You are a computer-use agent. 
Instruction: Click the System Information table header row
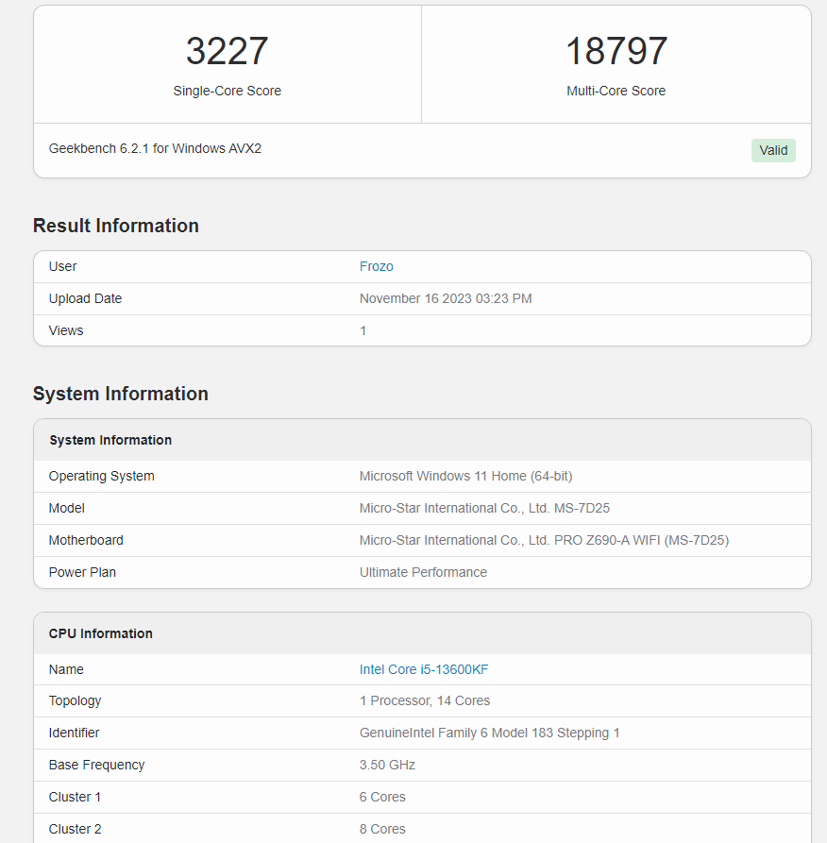(422, 440)
